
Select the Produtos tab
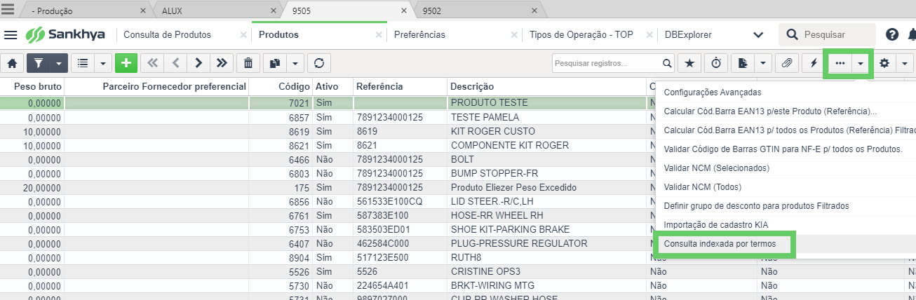click(x=278, y=34)
